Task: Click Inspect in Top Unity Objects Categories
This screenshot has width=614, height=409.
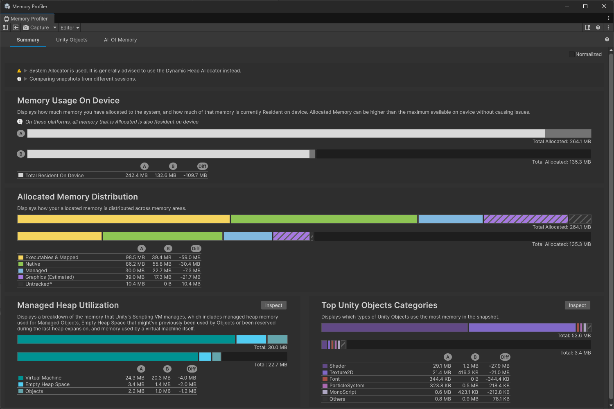Action: click(577, 305)
